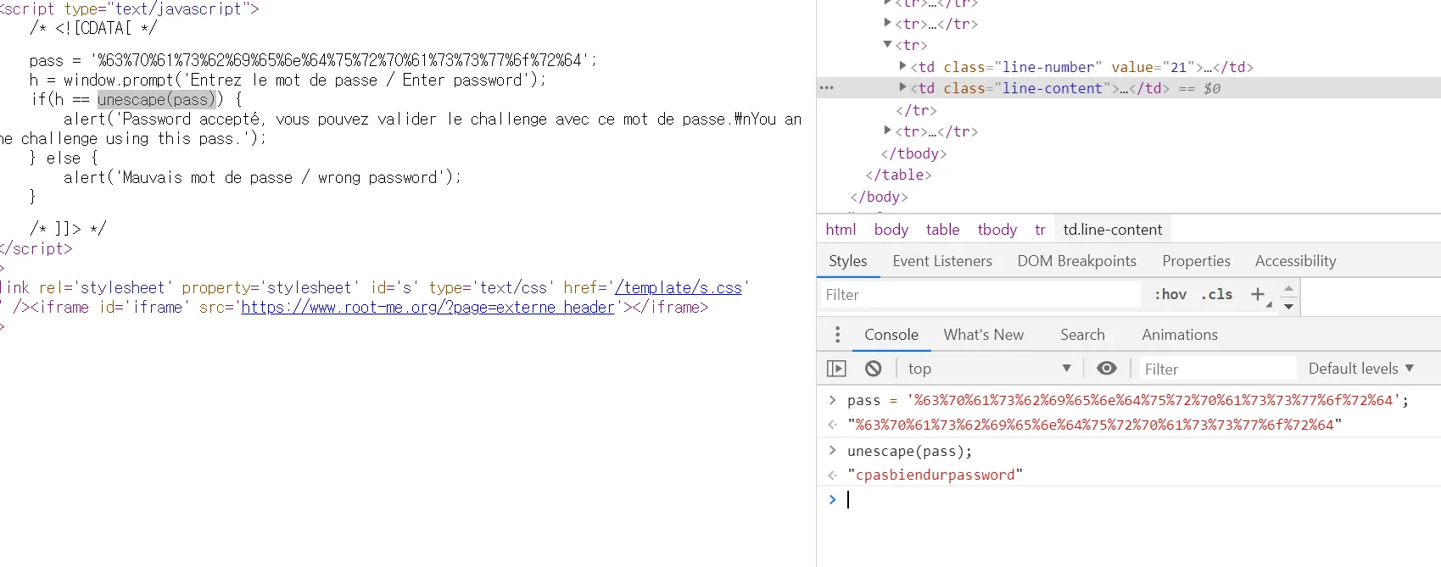Focus the Styles filter input field
This screenshot has height=567, width=1441.
[980, 294]
